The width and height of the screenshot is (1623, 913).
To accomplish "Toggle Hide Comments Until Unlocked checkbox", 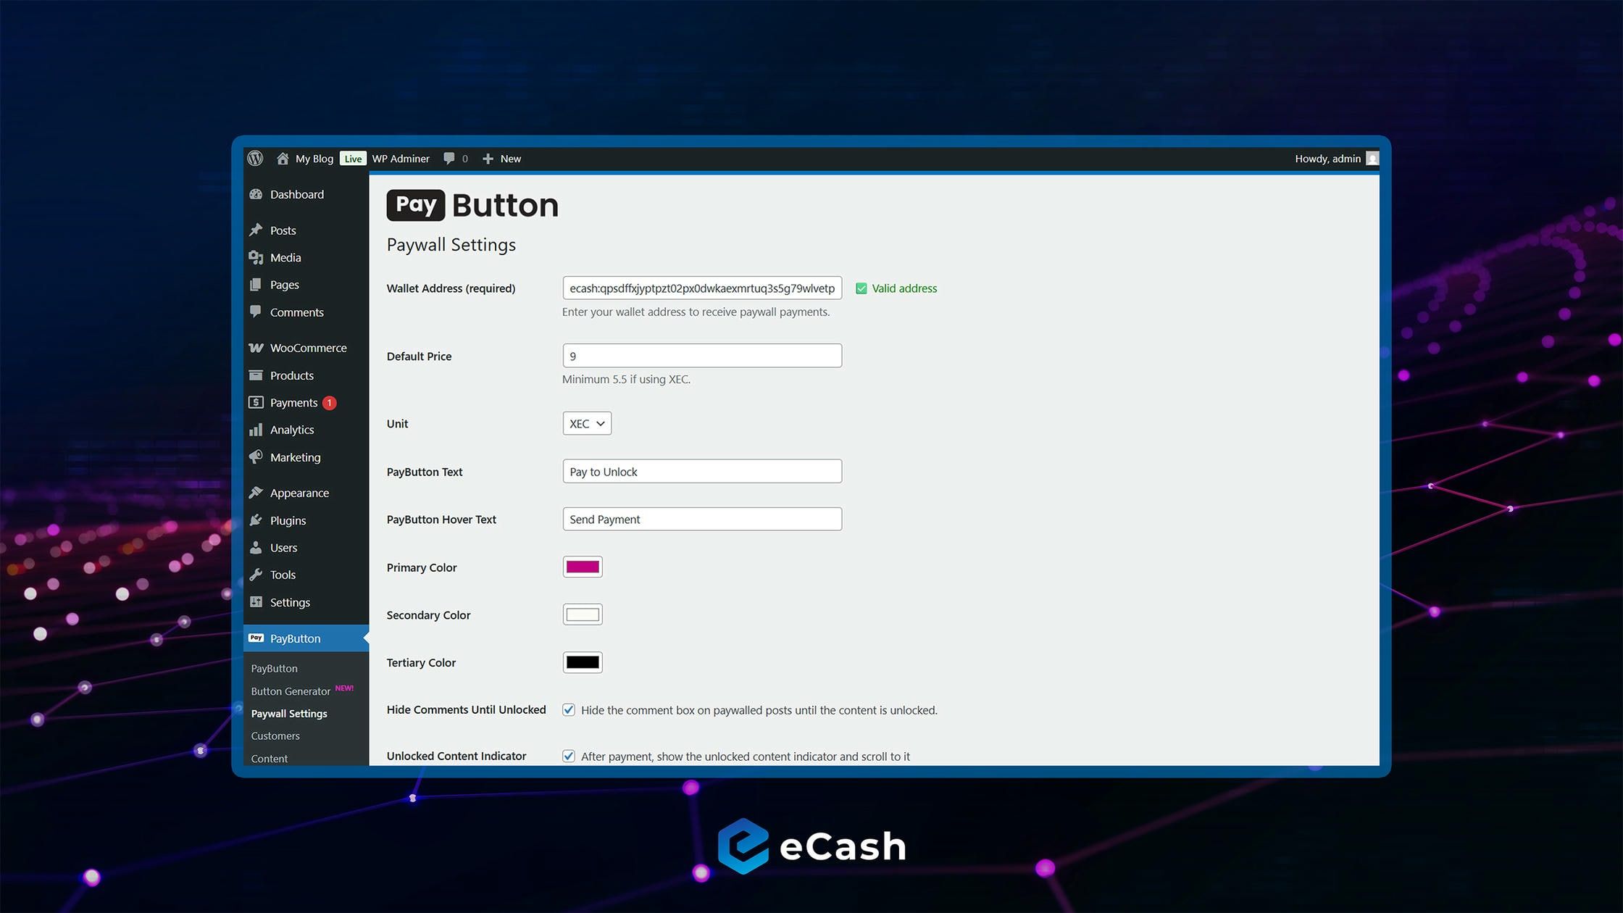I will pos(569,710).
